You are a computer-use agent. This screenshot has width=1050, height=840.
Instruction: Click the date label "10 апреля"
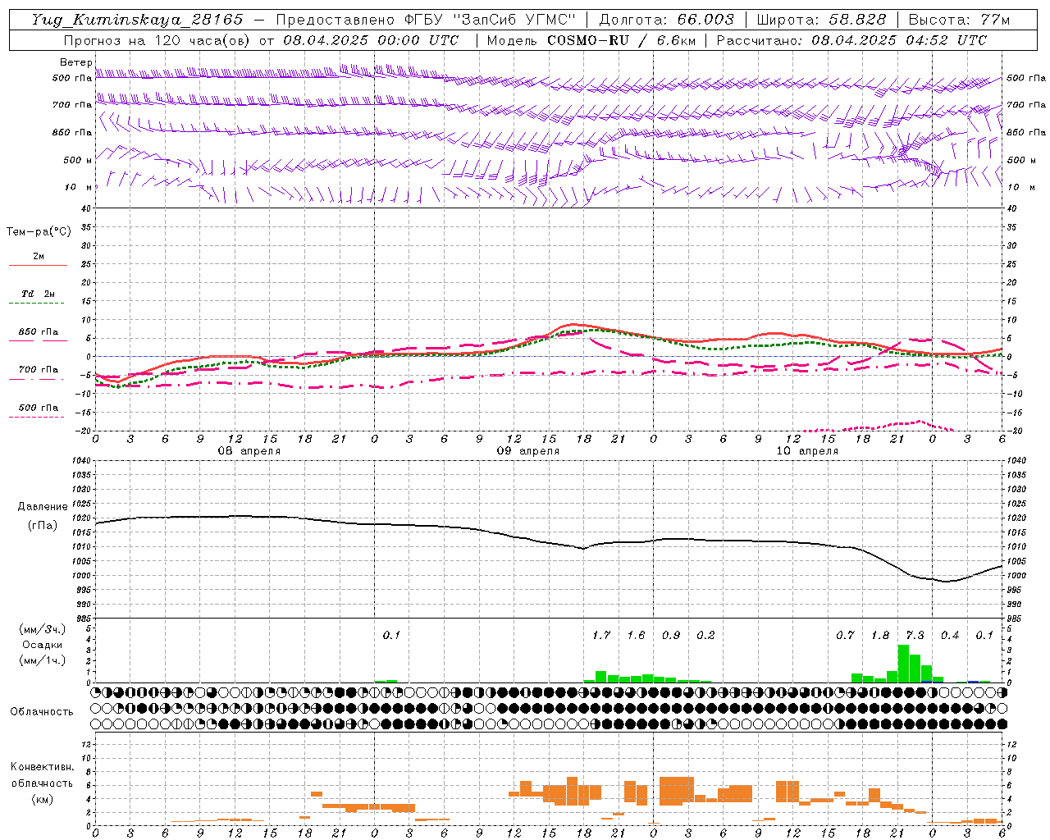(x=807, y=451)
